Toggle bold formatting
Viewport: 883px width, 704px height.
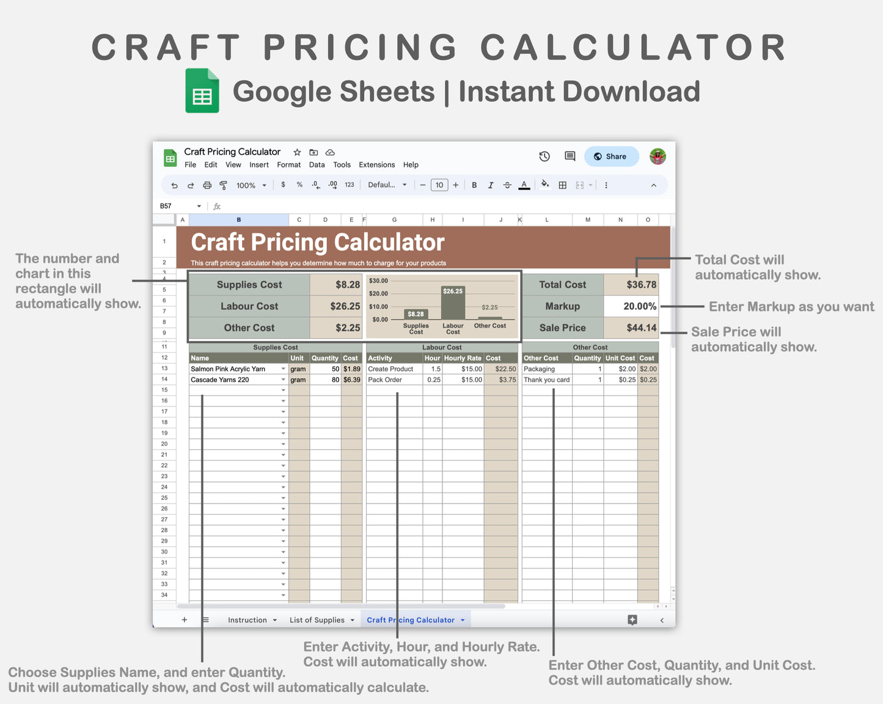click(x=474, y=185)
